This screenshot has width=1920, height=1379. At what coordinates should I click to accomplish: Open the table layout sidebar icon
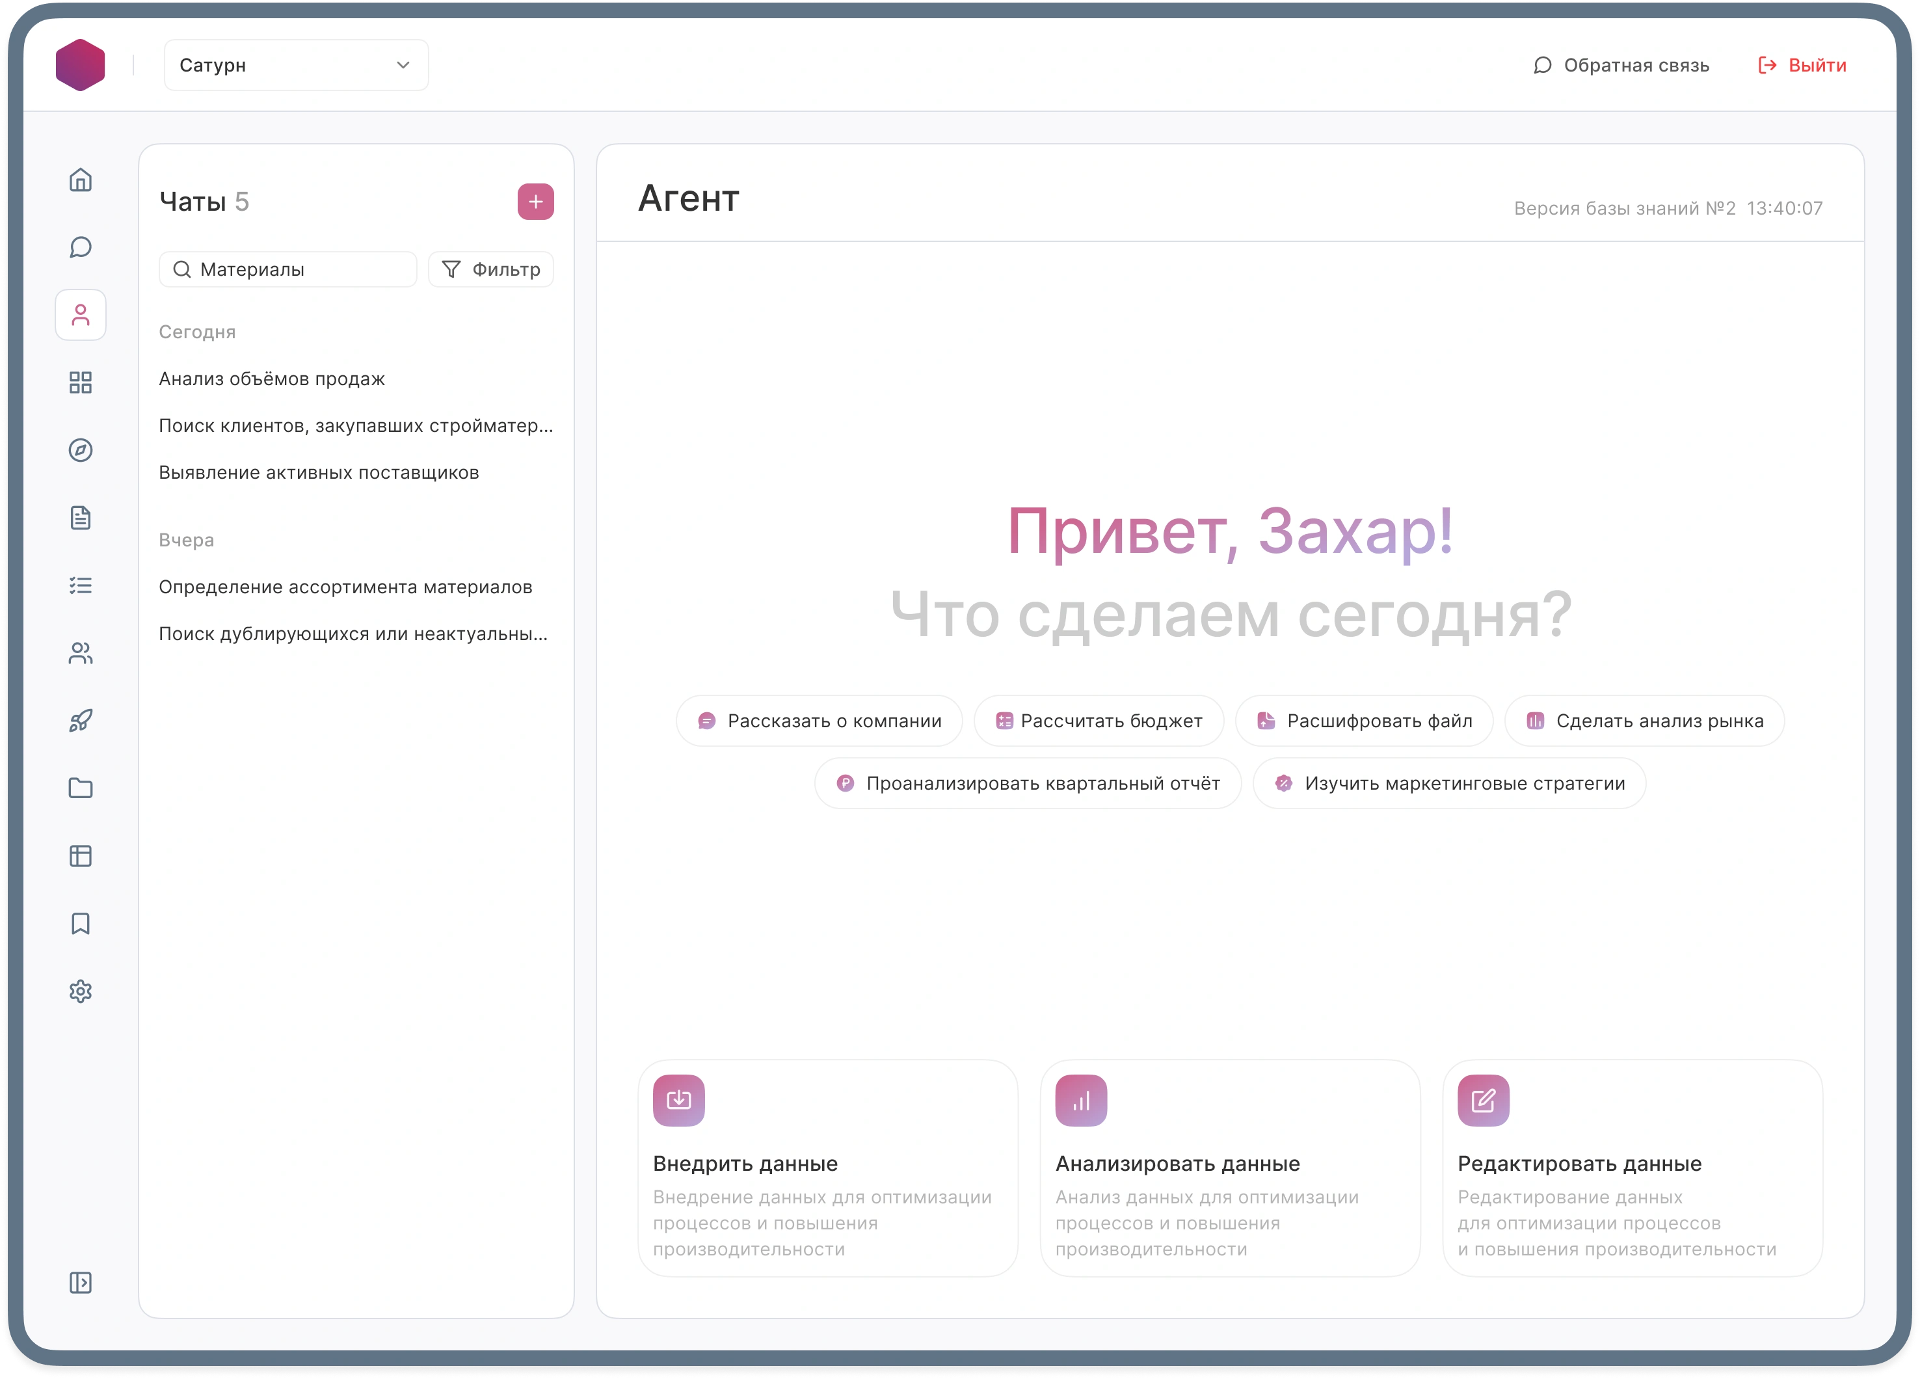[81, 857]
